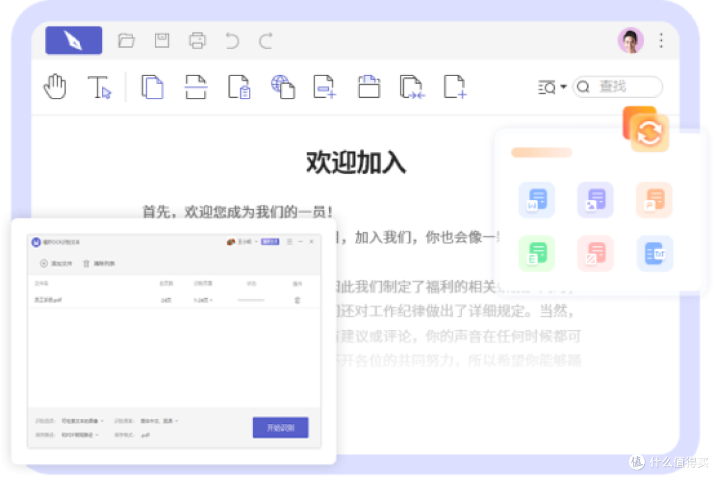Click the duplicate pages icon
The height and width of the screenshot is (477, 715).
(152, 87)
